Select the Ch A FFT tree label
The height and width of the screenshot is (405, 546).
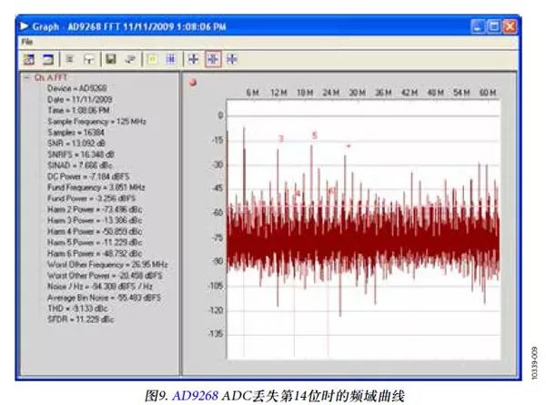(x=50, y=77)
